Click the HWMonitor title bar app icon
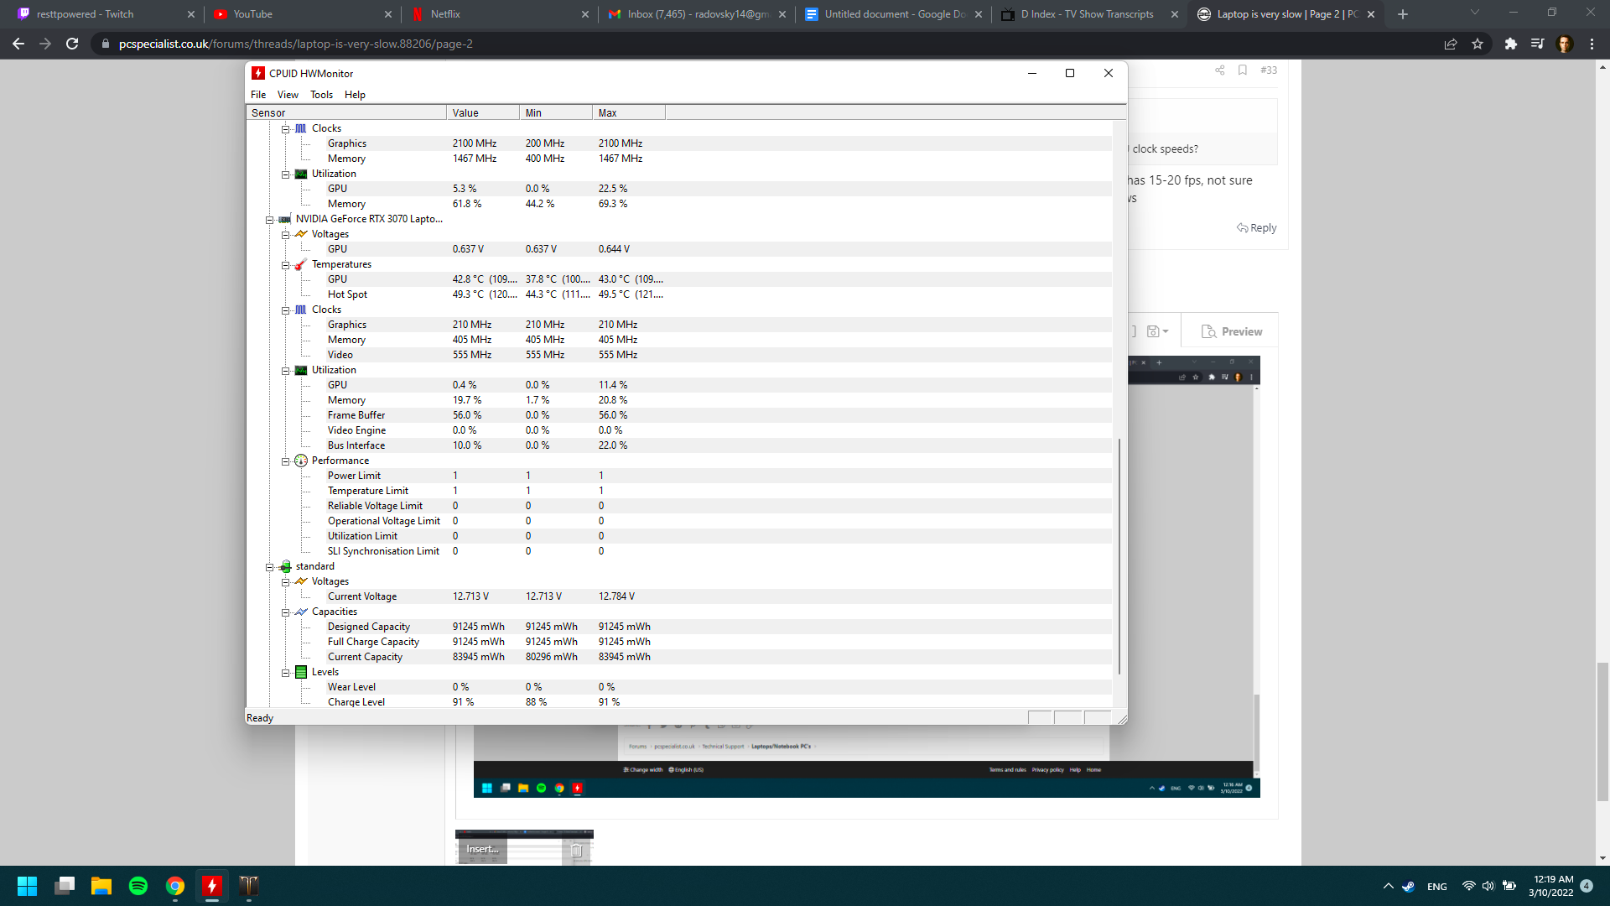 coord(258,73)
